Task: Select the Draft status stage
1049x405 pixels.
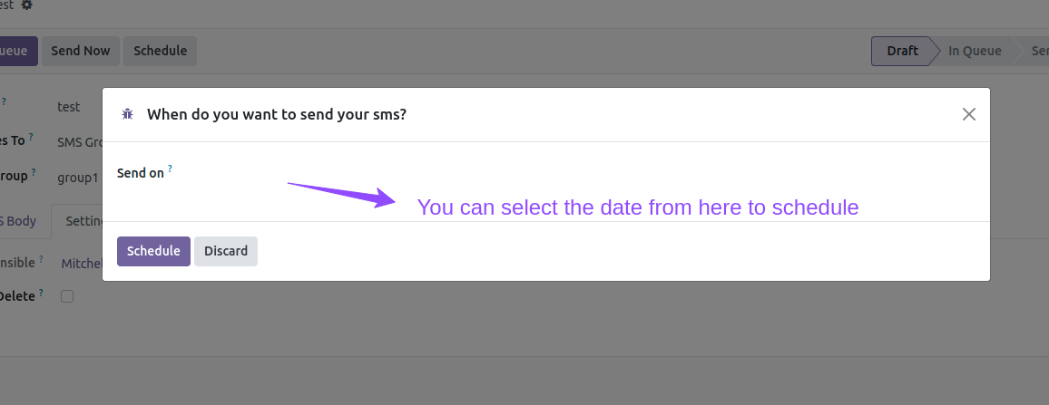Action: (901, 51)
